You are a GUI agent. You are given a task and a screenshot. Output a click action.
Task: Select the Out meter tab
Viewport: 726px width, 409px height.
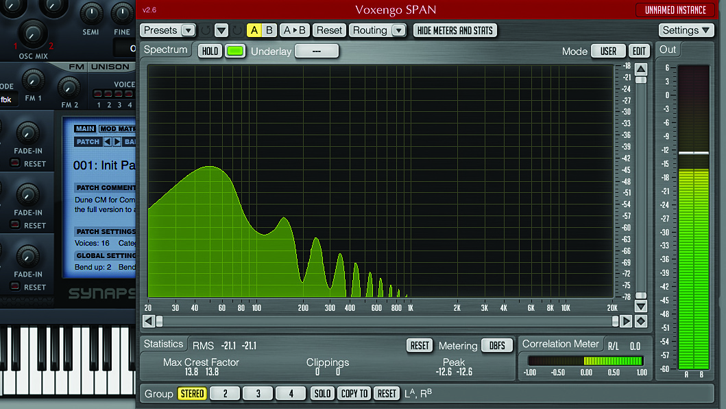(668, 49)
